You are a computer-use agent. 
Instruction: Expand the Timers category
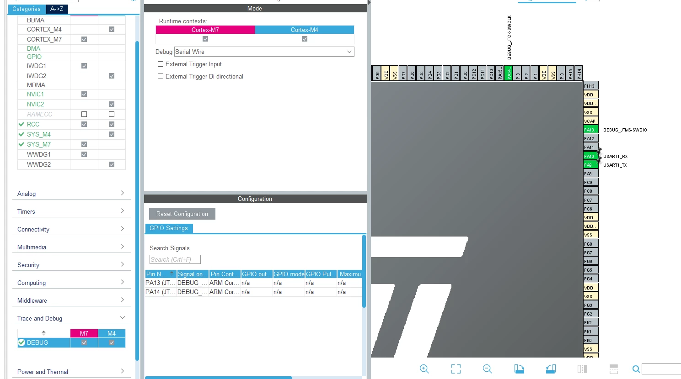click(71, 211)
